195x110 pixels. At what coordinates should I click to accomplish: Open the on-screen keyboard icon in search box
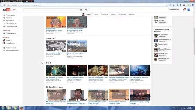[81, 10]
